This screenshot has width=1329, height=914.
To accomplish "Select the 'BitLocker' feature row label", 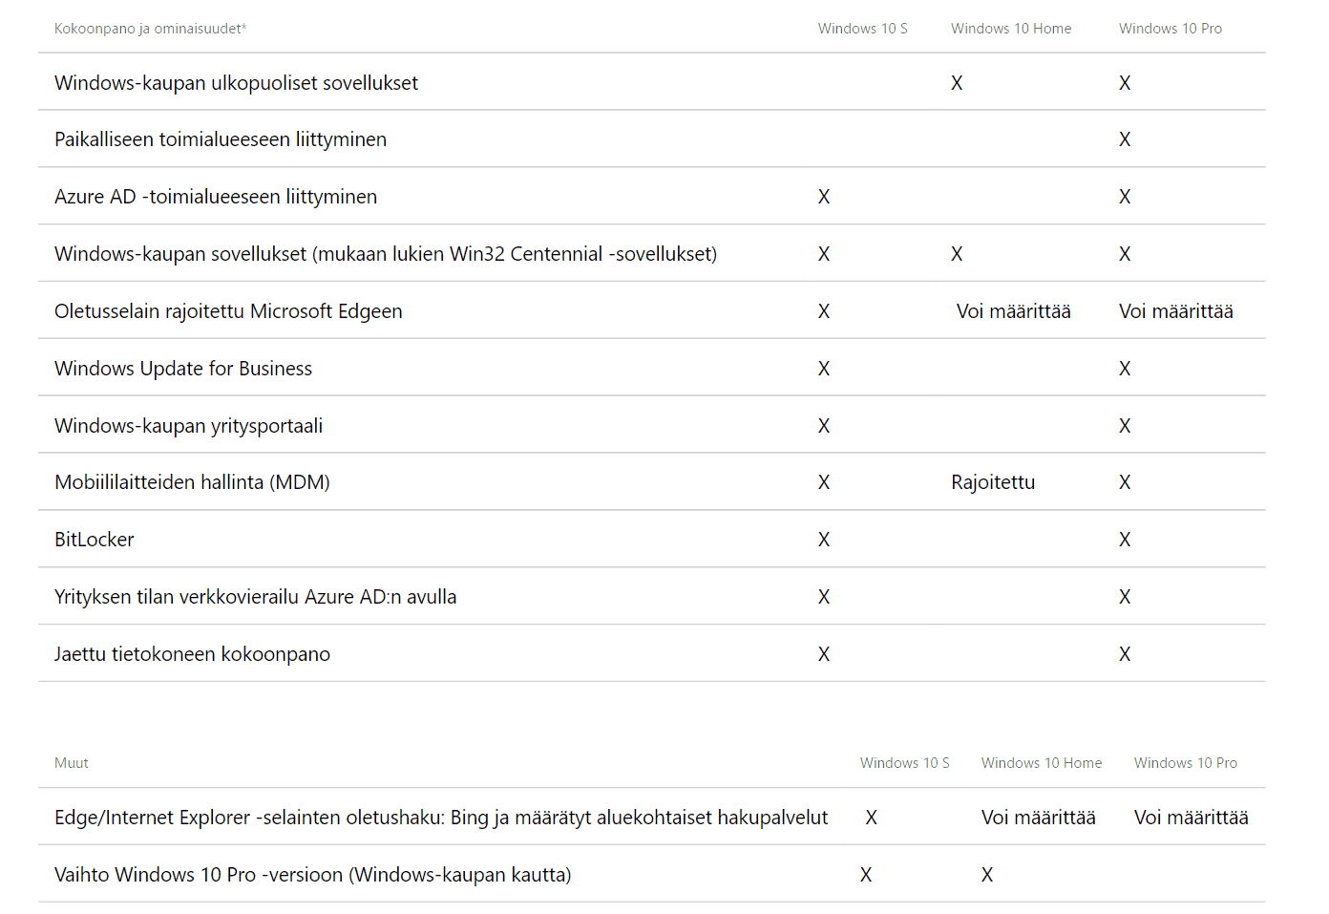I will [x=95, y=540].
